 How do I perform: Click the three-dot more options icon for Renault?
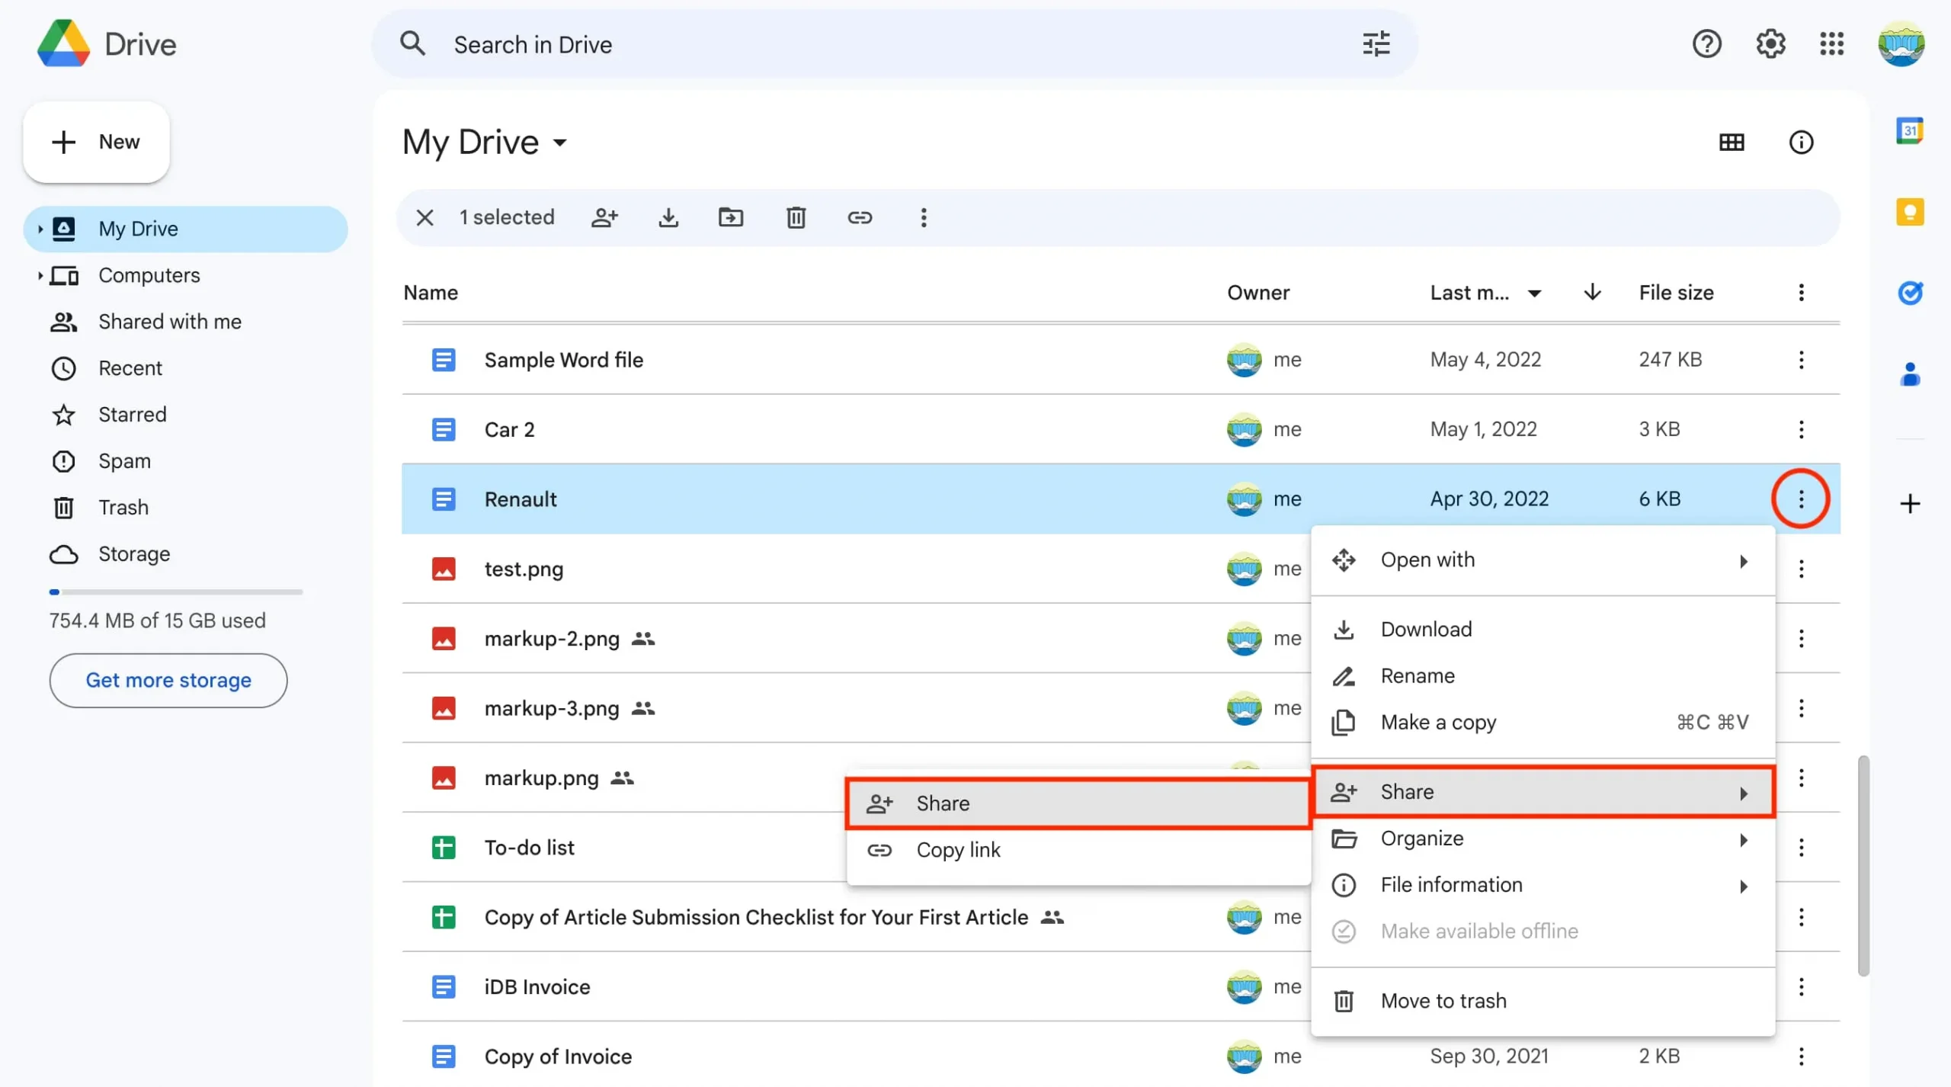pyautogui.click(x=1801, y=498)
